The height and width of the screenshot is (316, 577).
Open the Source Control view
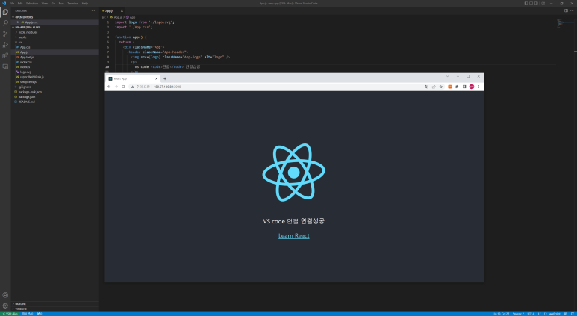pyautogui.click(x=5, y=34)
